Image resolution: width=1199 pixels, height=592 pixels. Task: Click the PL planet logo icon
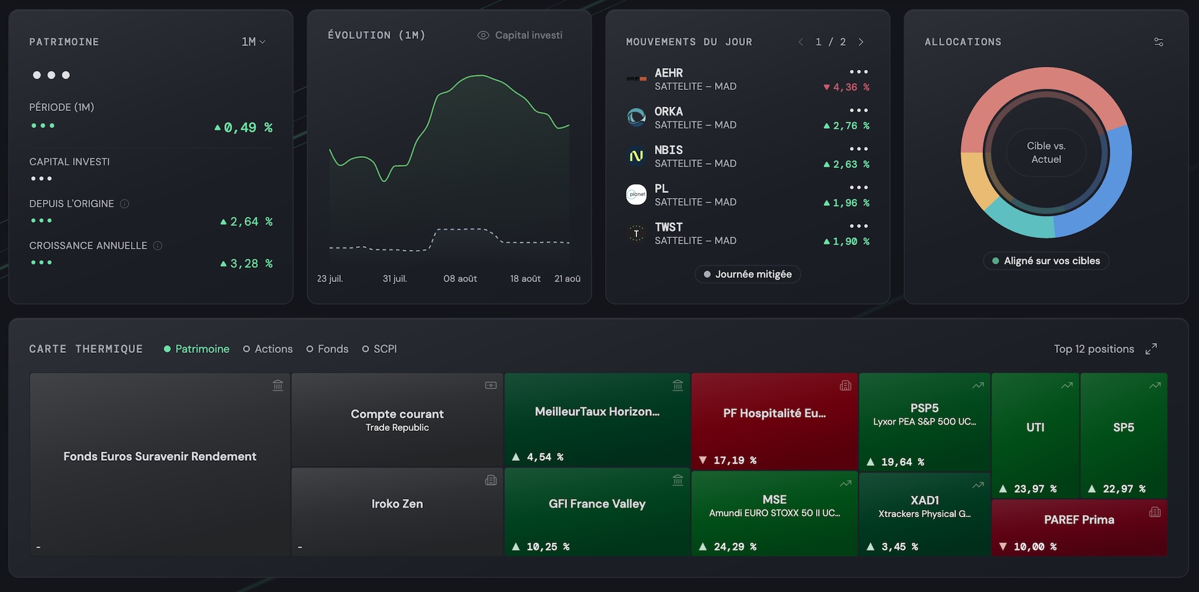pyautogui.click(x=636, y=194)
